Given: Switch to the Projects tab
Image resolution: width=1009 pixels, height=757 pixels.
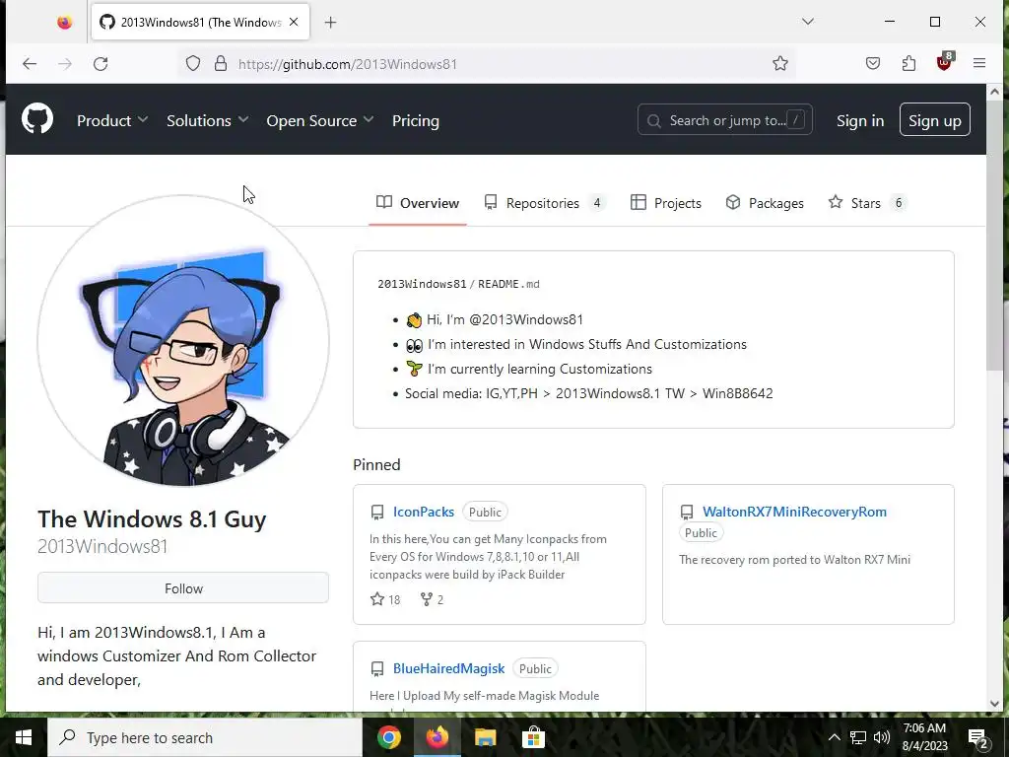Looking at the screenshot, I should [665, 203].
